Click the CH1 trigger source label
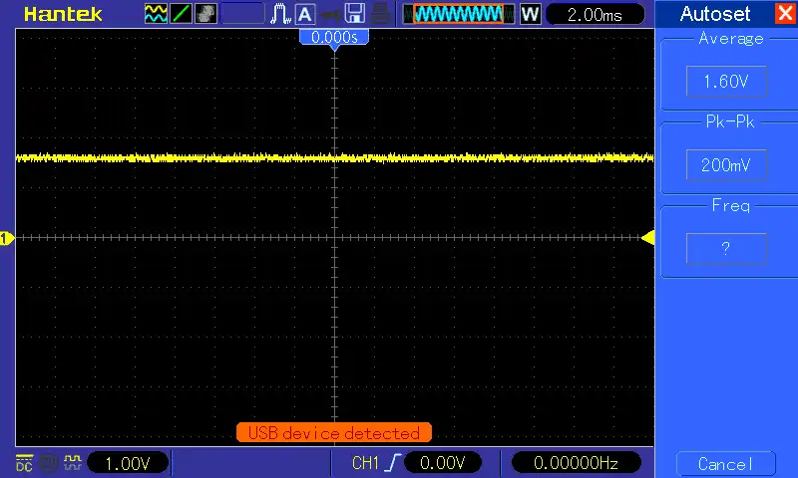The width and height of the screenshot is (798, 478). click(365, 463)
